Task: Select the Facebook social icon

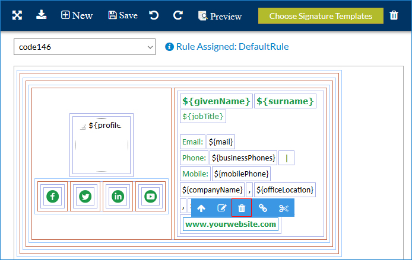Action: click(x=52, y=196)
